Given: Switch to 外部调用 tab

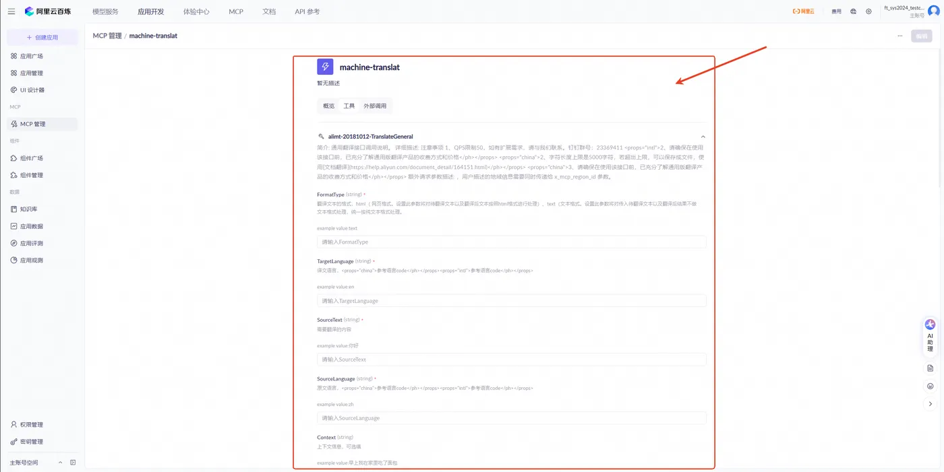Looking at the screenshot, I should coord(375,106).
